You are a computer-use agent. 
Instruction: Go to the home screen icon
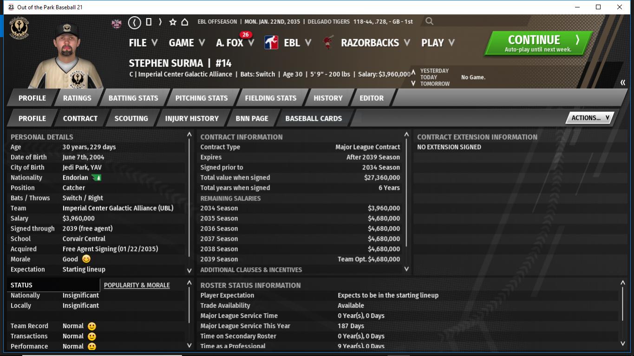tap(184, 22)
